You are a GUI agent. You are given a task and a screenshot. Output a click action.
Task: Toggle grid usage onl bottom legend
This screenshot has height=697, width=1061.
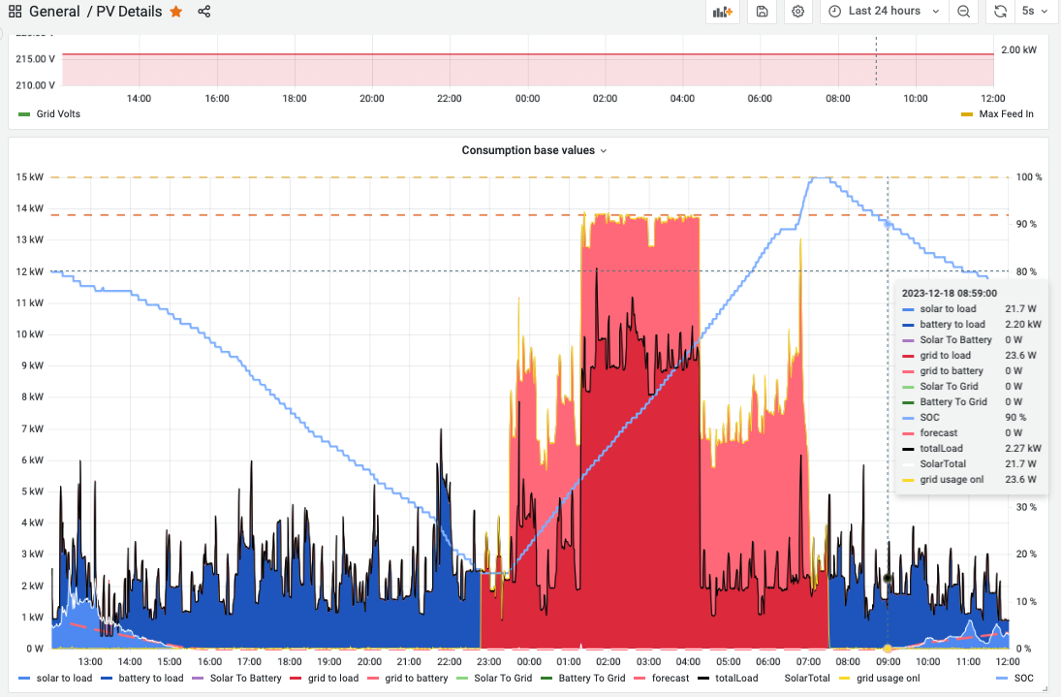(888, 678)
